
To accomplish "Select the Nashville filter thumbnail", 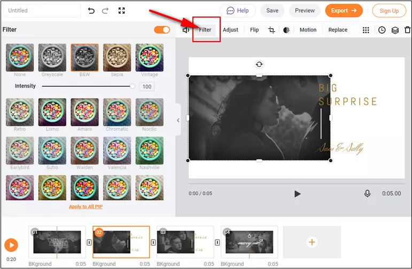I will (x=150, y=151).
